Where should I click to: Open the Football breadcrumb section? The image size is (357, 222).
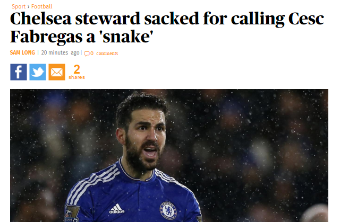(41, 6)
